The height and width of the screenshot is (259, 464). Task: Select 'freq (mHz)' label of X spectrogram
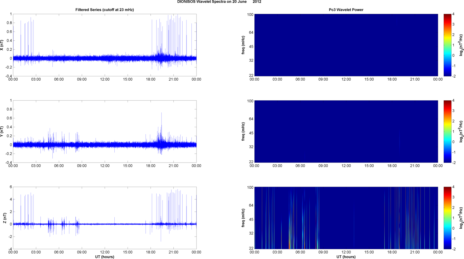243,45
